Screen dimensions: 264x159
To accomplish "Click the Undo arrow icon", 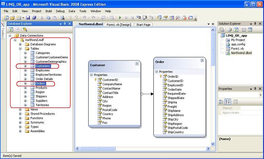I will (x=84, y=18).
